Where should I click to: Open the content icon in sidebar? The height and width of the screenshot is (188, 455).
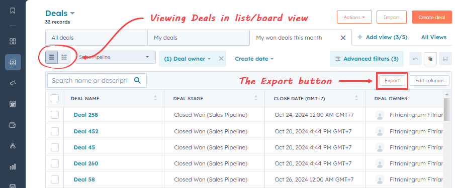click(x=13, y=104)
